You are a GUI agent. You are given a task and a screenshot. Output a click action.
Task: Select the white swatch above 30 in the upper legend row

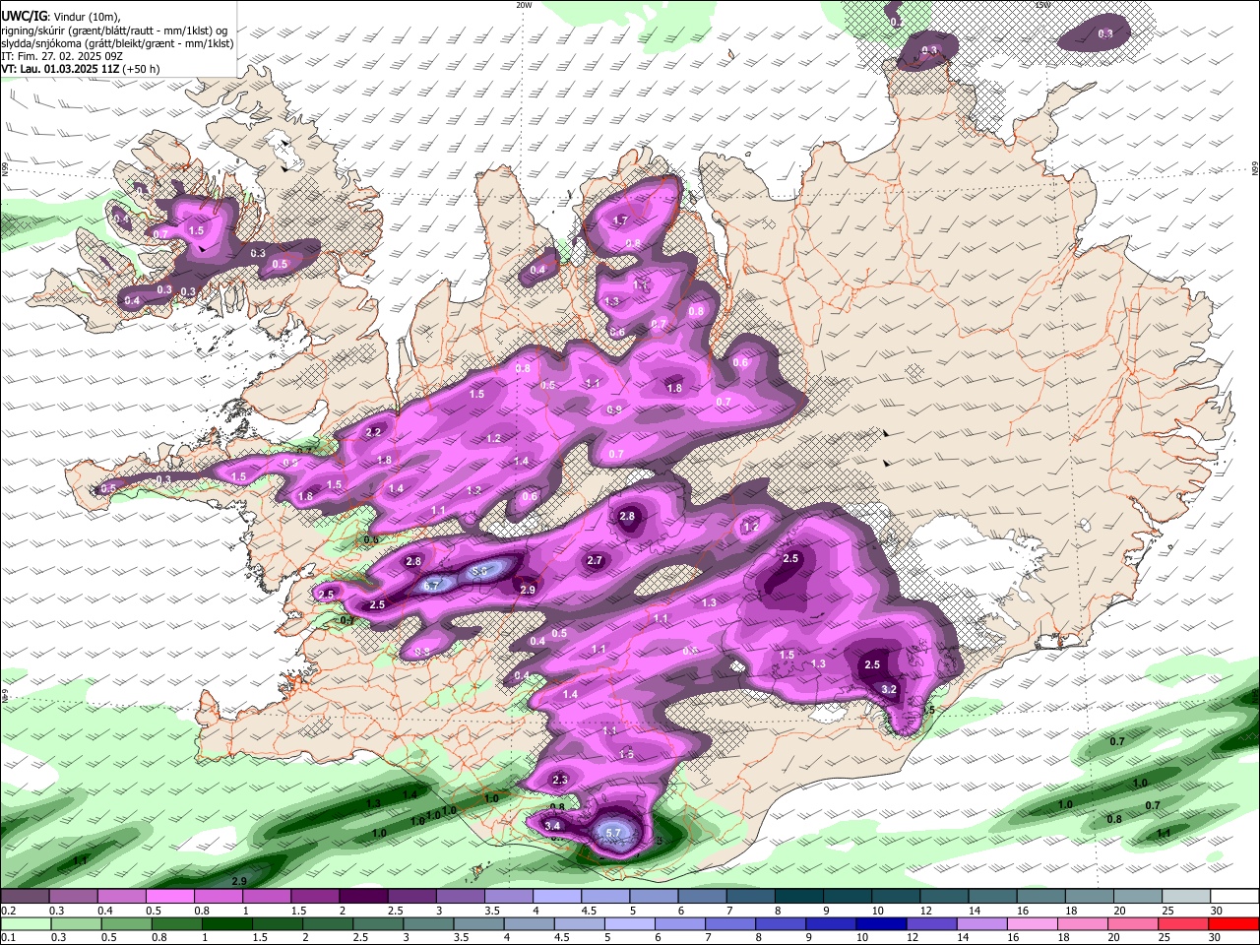1234,897
